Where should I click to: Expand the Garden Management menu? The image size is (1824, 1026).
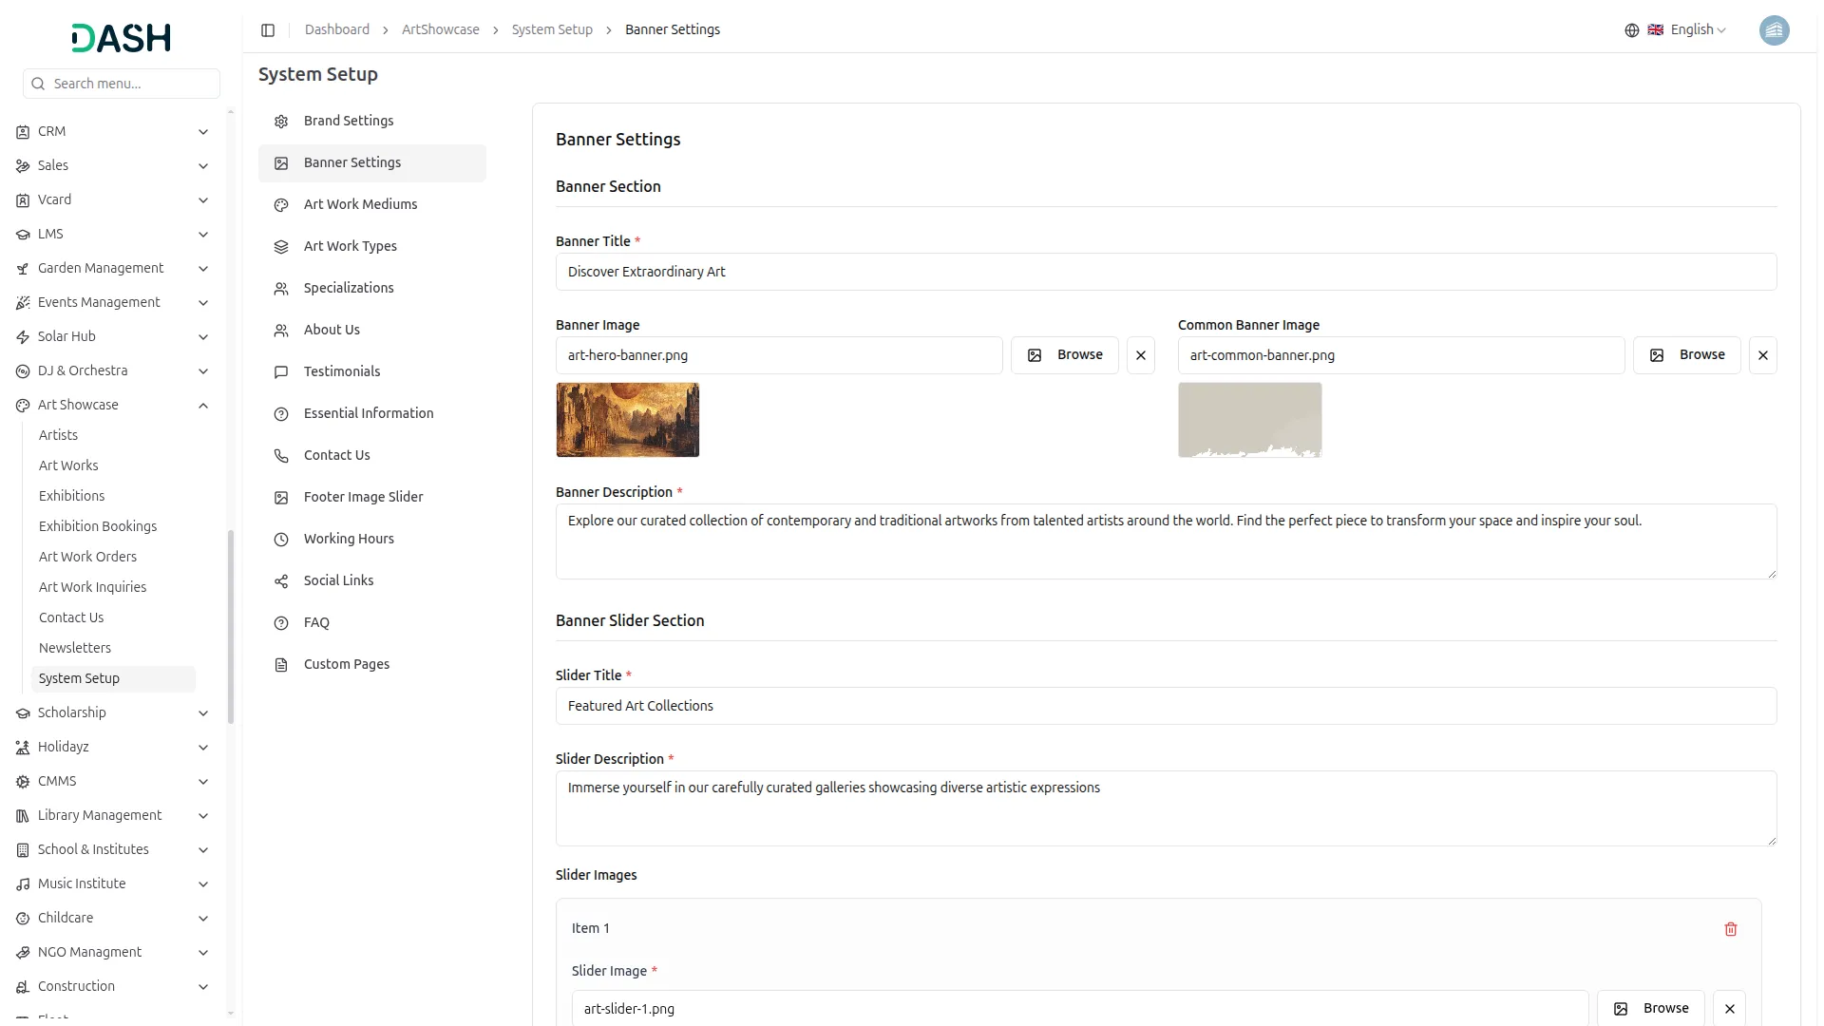203,269
